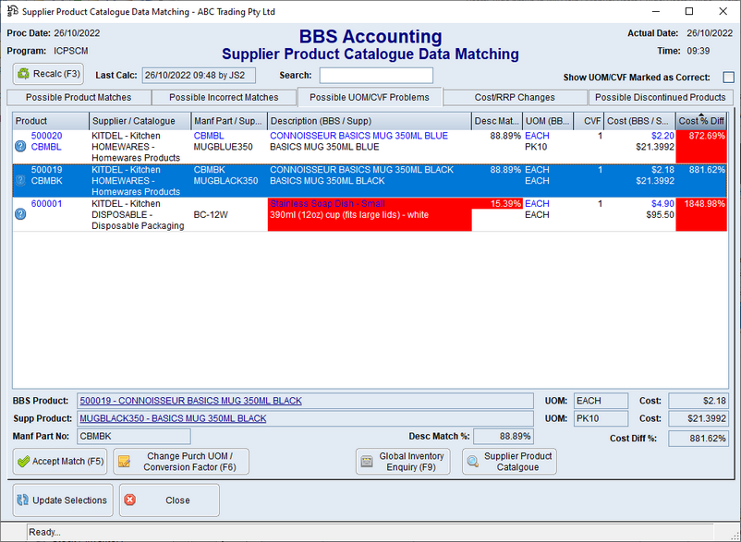Click the green tick Accept Match icon

(x=23, y=462)
